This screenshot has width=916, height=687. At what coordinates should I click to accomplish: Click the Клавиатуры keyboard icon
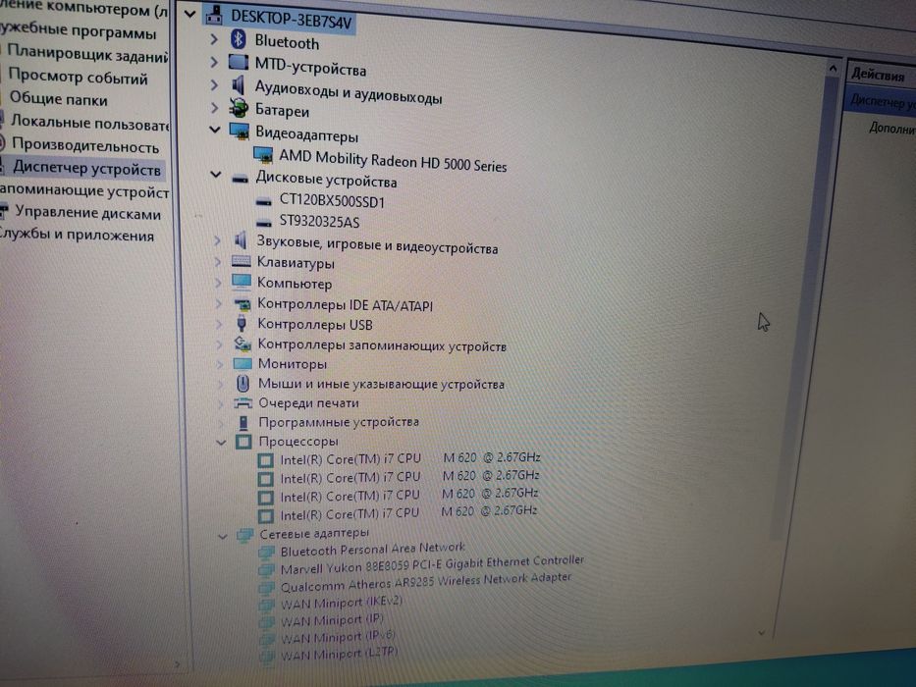(241, 261)
